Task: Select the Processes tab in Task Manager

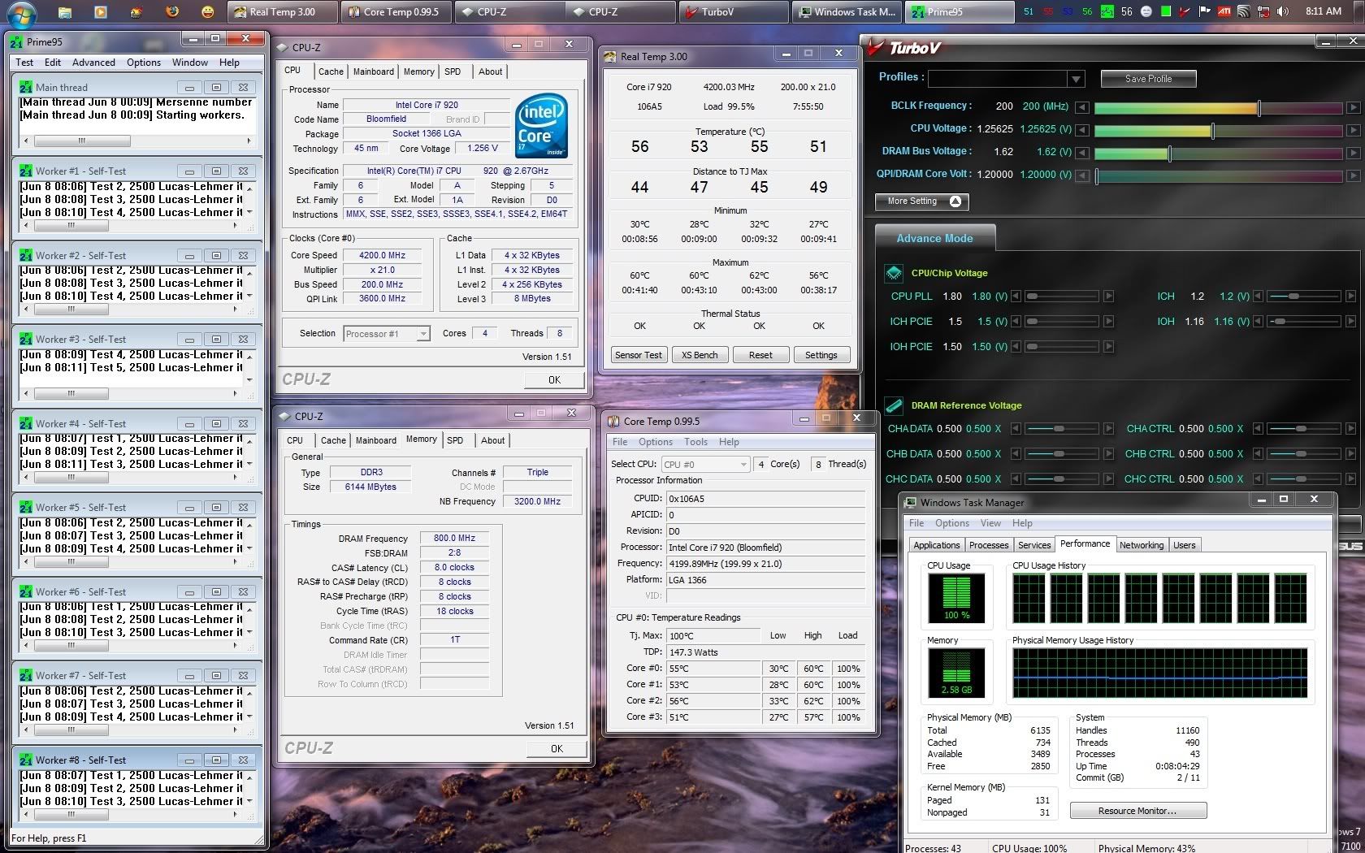Action: 989,545
